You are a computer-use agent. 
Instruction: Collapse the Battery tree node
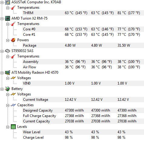(x=2, y=89)
